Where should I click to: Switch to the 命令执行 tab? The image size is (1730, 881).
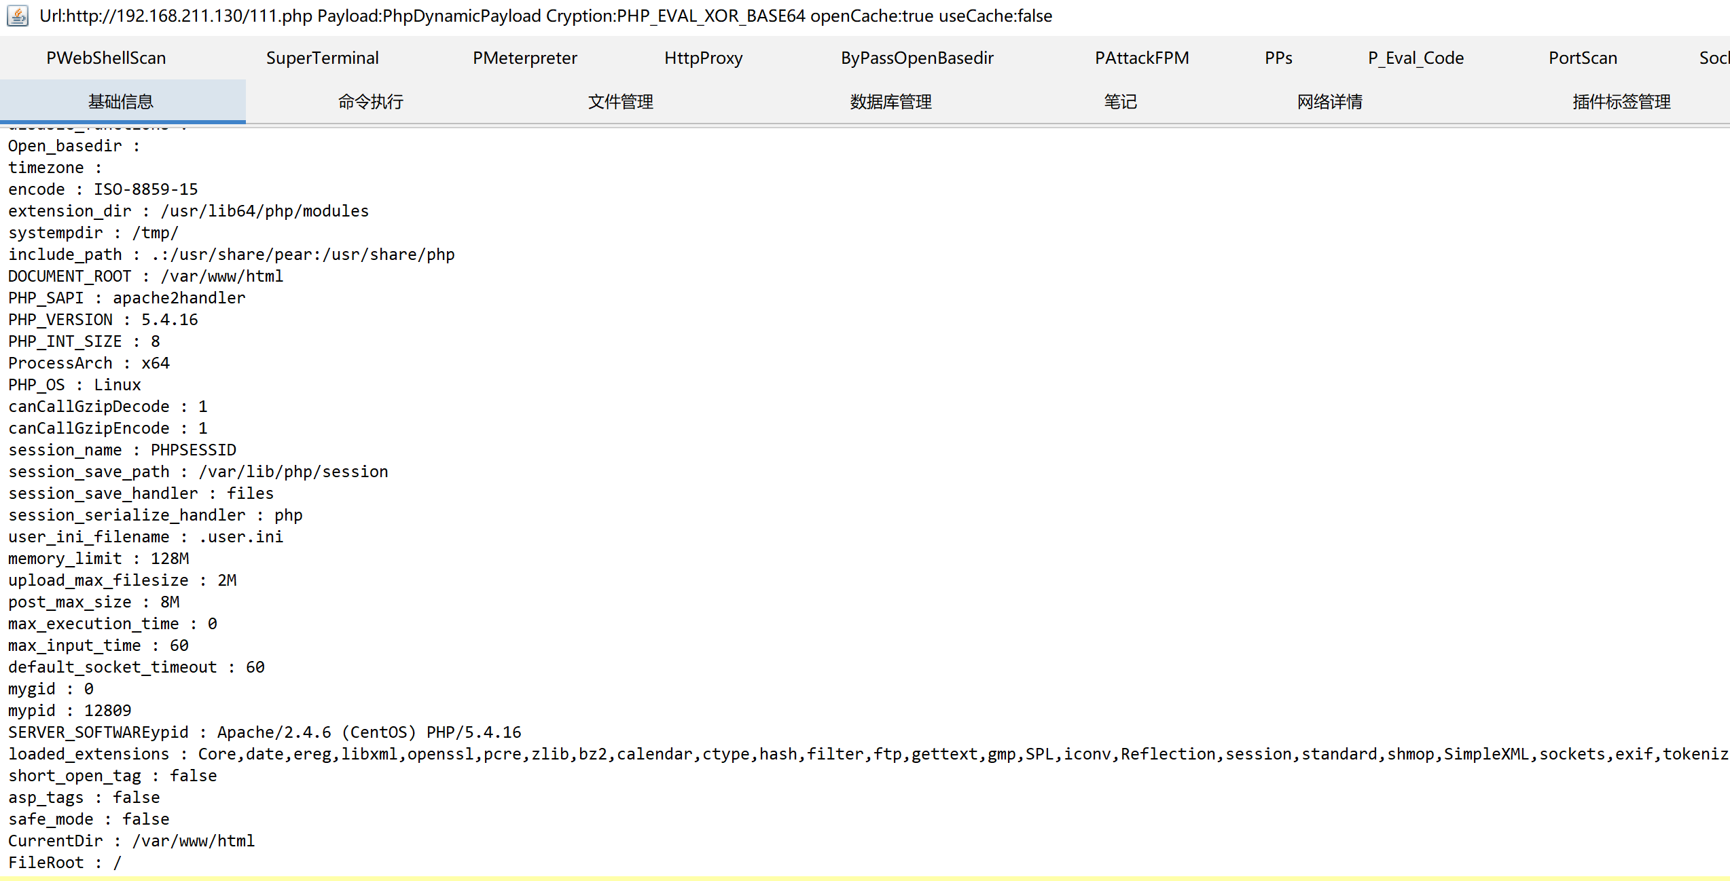tap(370, 101)
